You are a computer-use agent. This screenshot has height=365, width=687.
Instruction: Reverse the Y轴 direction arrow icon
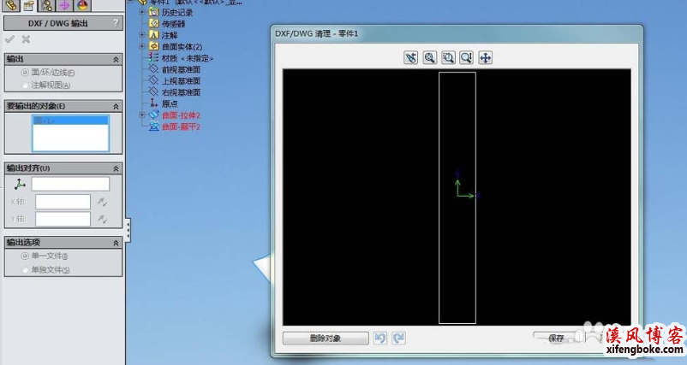(x=102, y=219)
